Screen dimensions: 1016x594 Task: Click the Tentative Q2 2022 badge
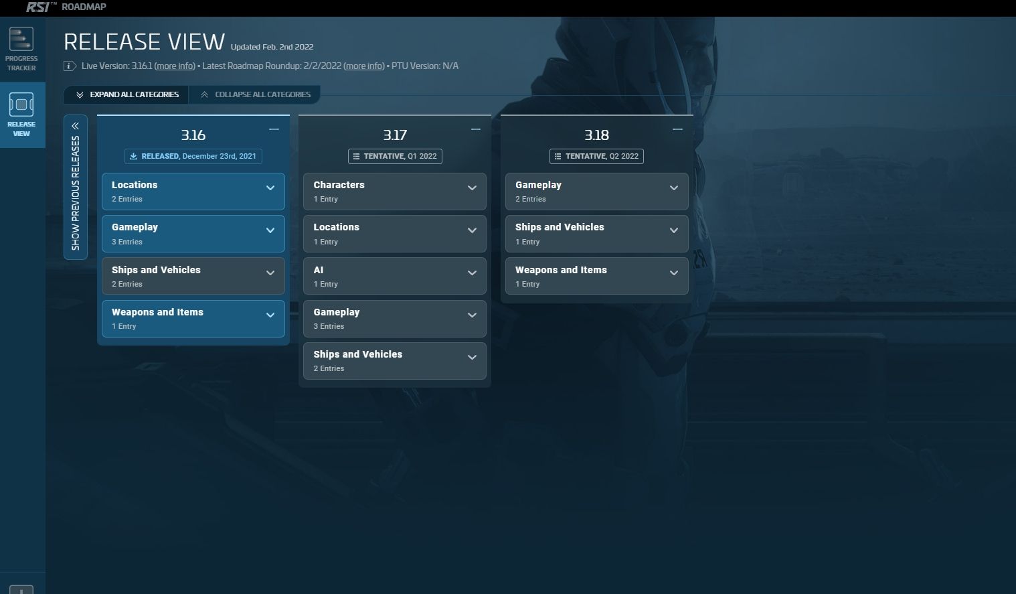click(596, 156)
